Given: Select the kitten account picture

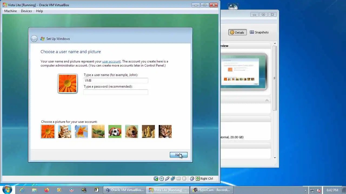Looking at the screenshot, I should (x=165, y=131).
